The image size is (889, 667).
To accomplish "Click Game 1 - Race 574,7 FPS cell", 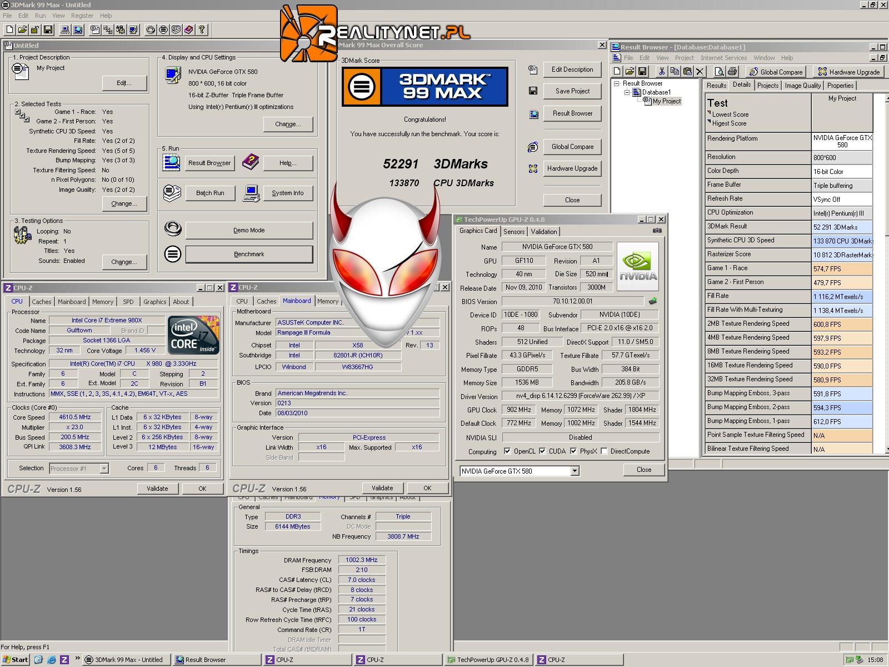I will (842, 268).
